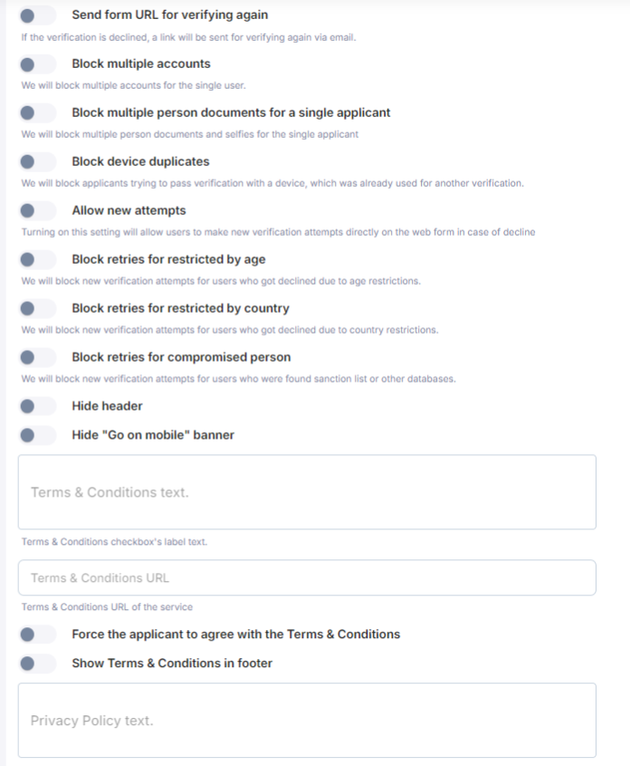630x766 pixels.
Task: Switch on 'Block multiple person documents' toggle
Action: point(37,113)
